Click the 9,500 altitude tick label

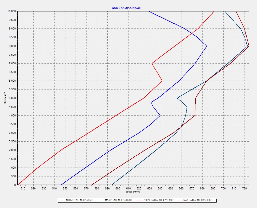[12, 20]
